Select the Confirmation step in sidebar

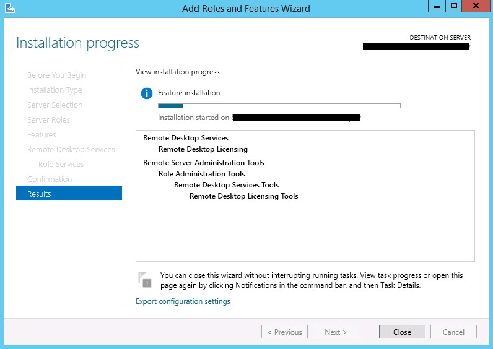point(50,179)
